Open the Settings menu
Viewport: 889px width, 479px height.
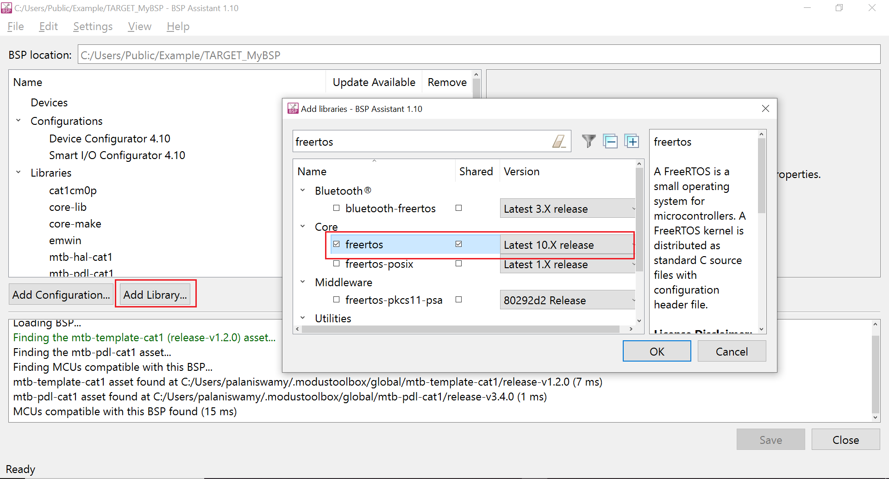point(93,26)
